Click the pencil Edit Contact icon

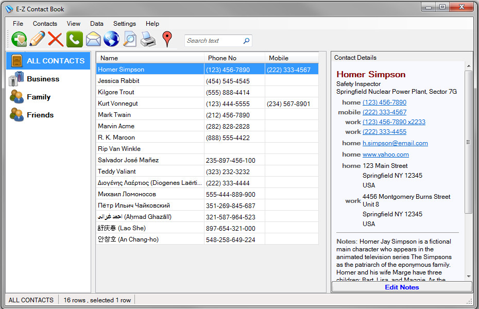[x=37, y=39]
